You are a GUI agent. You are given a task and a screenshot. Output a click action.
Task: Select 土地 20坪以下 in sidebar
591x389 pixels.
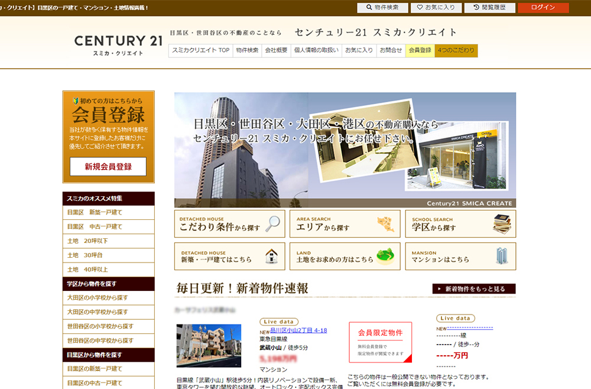109,241
